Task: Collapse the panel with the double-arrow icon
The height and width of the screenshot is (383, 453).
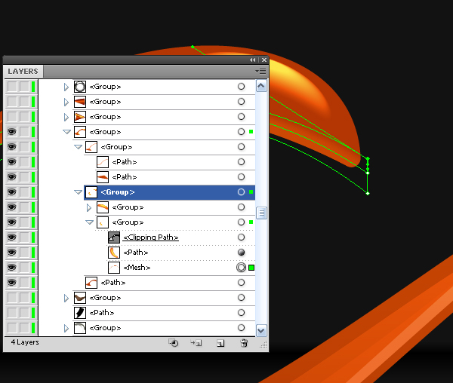Action: click(x=253, y=60)
